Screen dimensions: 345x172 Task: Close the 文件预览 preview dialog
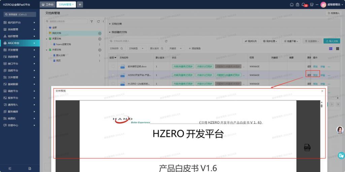click(x=322, y=91)
